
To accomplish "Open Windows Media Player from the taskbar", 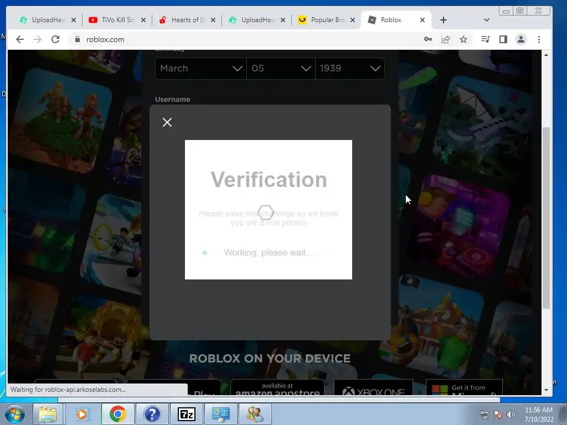I will pos(83,414).
